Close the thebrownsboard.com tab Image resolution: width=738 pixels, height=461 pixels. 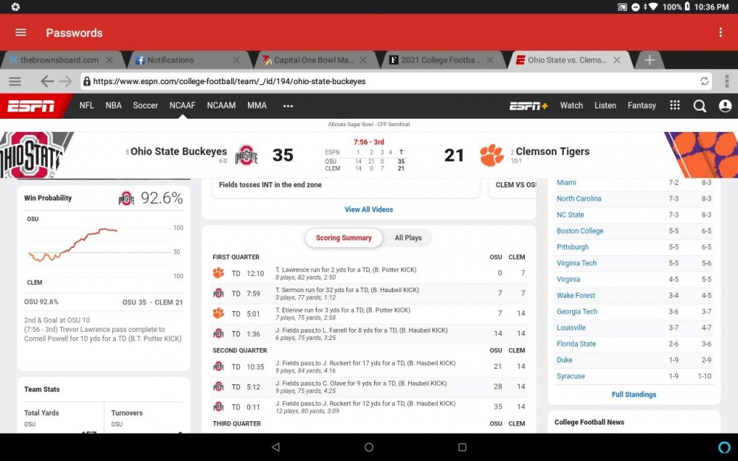tap(110, 60)
